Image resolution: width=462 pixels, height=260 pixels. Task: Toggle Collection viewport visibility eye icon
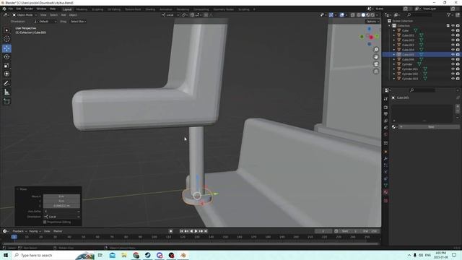click(x=453, y=26)
